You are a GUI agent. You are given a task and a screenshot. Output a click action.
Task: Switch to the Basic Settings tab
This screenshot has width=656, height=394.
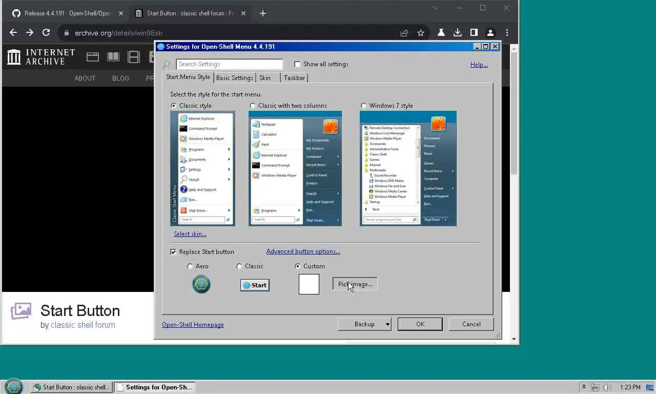click(234, 78)
